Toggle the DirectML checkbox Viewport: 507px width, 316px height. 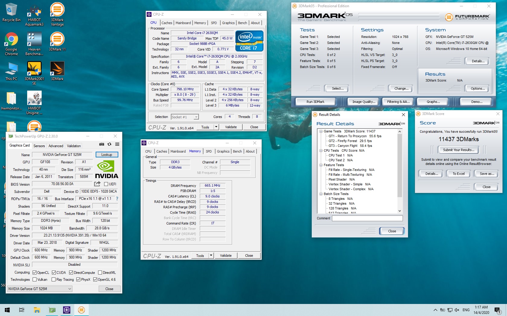(100, 272)
